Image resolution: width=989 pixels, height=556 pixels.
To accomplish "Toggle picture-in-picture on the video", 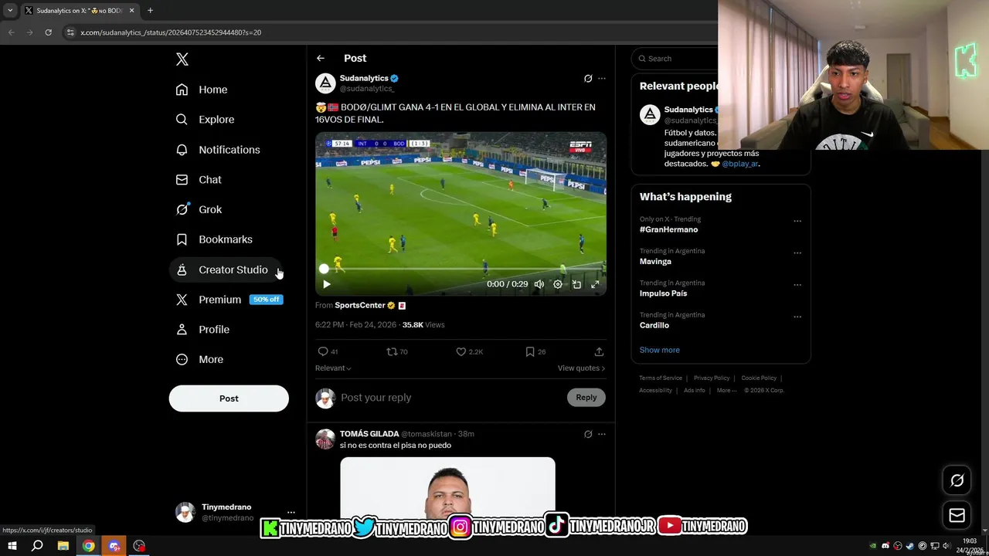I will click(576, 284).
